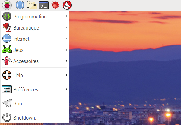Click the Help lifebuoy icon
This screenshot has width=181, height=125.
pos(7,75)
